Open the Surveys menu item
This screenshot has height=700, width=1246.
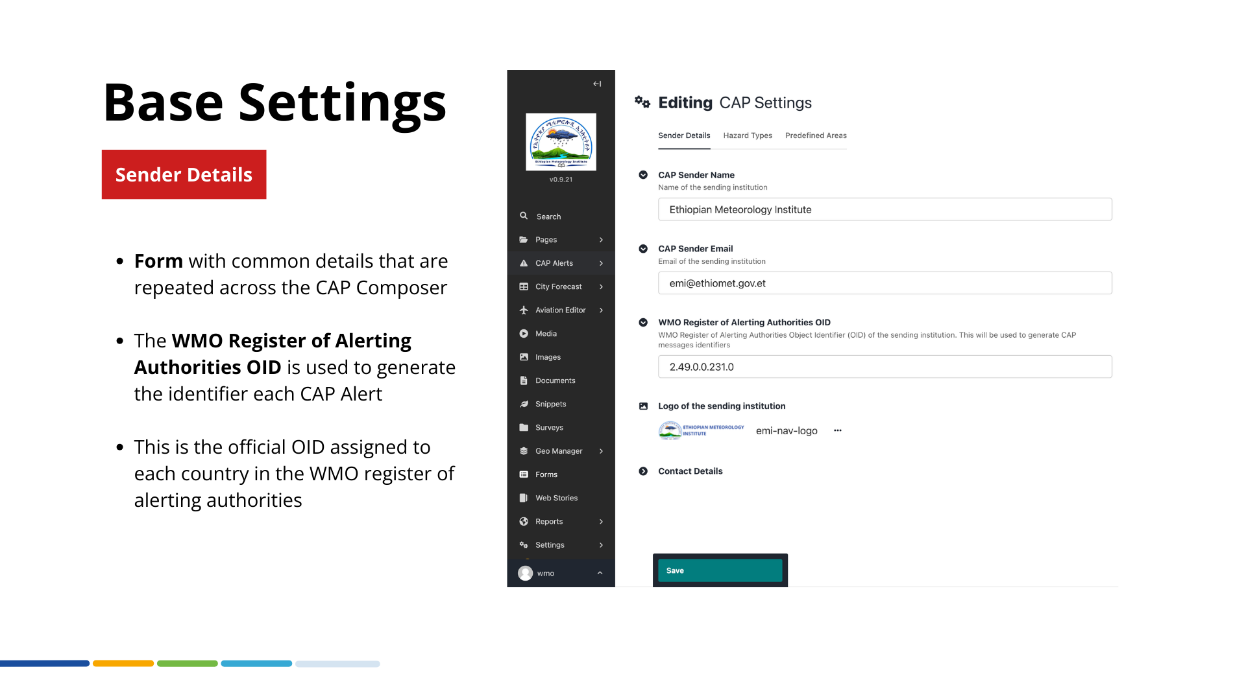pos(561,428)
